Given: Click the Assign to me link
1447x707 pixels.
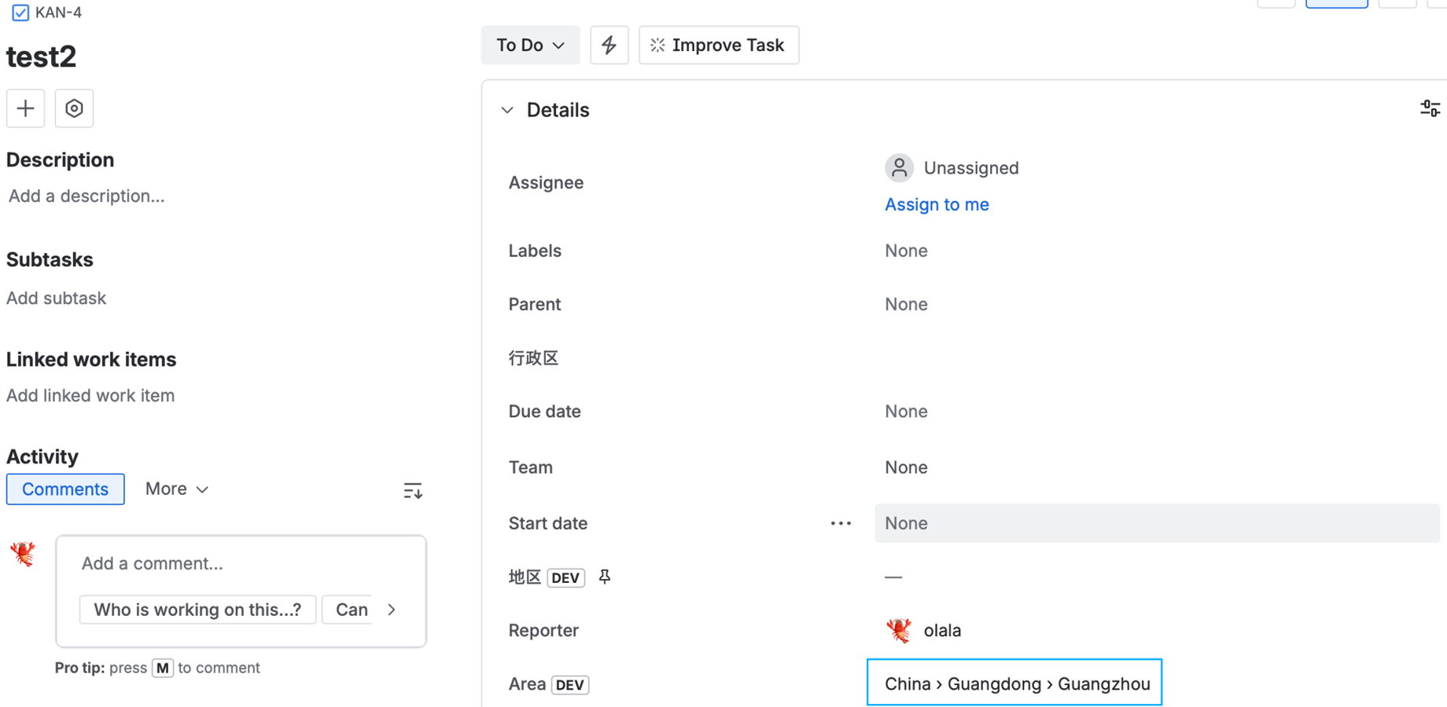Looking at the screenshot, I should tap(937, 204).
